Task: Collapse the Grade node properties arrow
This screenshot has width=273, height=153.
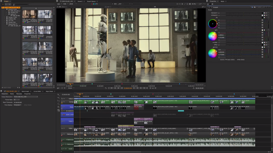Action: click(x=208, y=7)
